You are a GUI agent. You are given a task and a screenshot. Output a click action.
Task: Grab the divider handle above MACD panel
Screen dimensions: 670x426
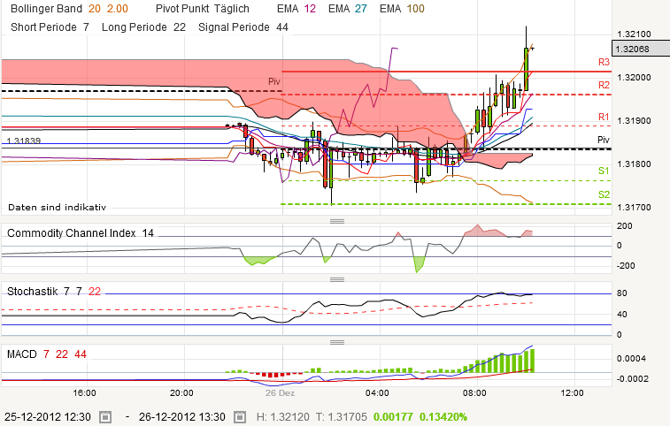pos(337,342)
